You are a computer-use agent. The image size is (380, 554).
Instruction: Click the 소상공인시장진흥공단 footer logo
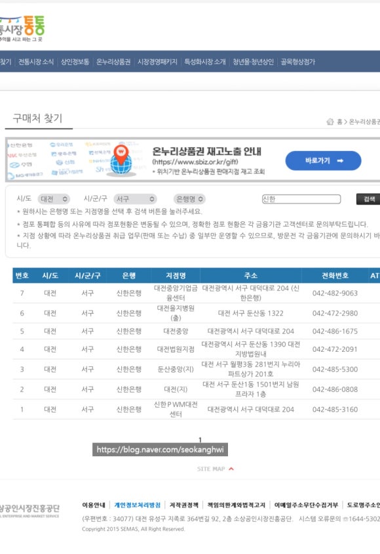29,511
